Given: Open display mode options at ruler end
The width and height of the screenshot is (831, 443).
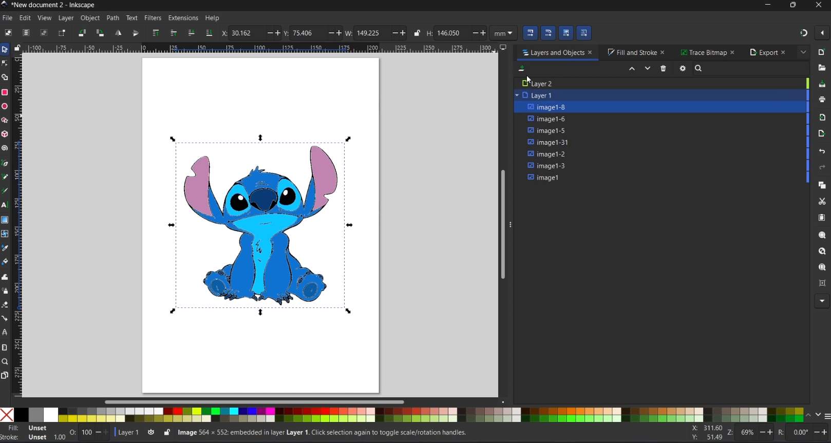Looking at the screenshot, I should pos(503,48).
